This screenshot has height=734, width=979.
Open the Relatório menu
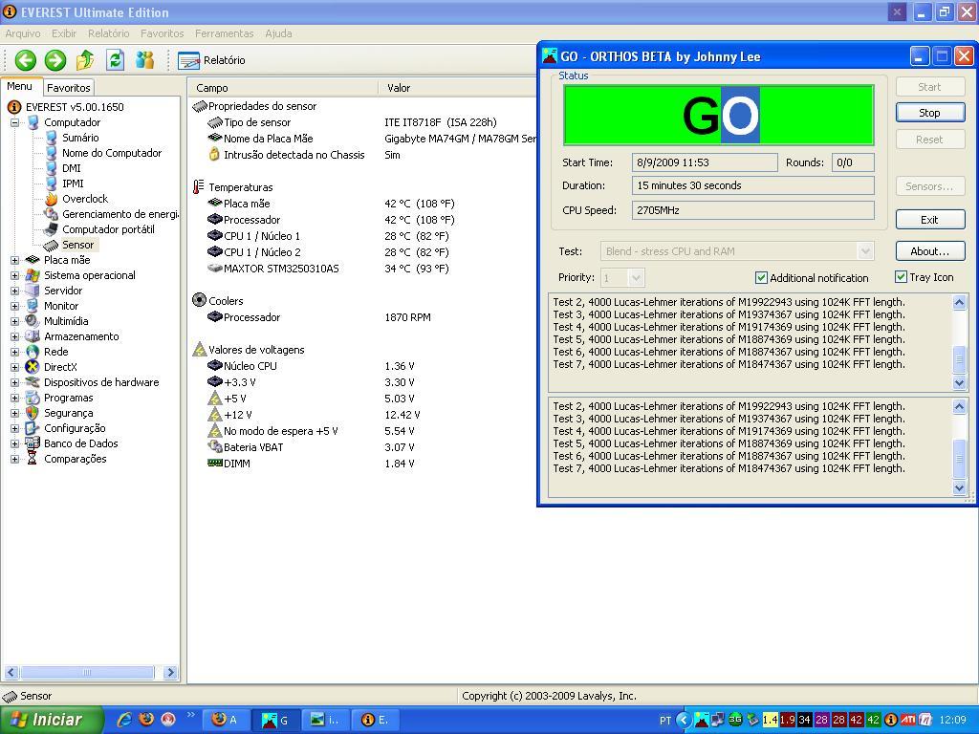[109, 33]
